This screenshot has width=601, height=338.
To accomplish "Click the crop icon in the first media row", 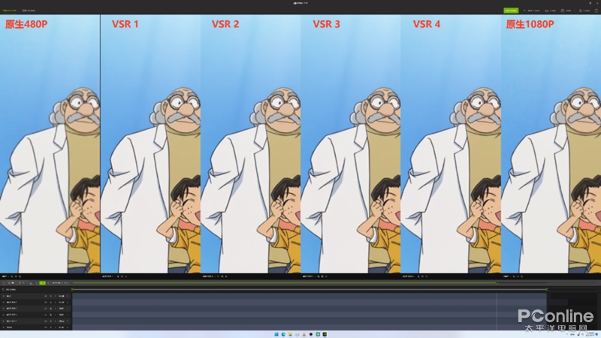I will coord(51,296).
